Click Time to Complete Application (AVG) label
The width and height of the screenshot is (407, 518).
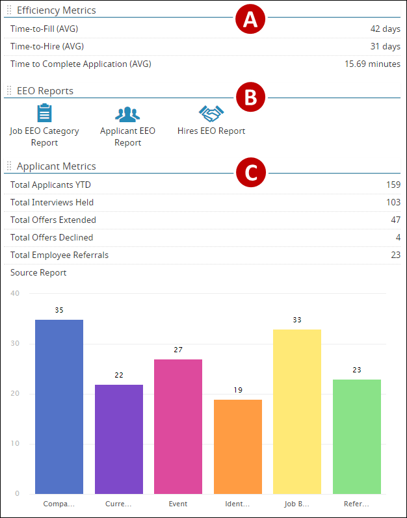point(81,64)
